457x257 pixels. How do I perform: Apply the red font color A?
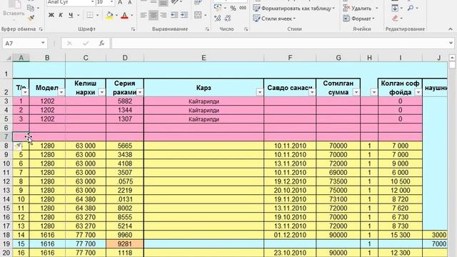125,15
